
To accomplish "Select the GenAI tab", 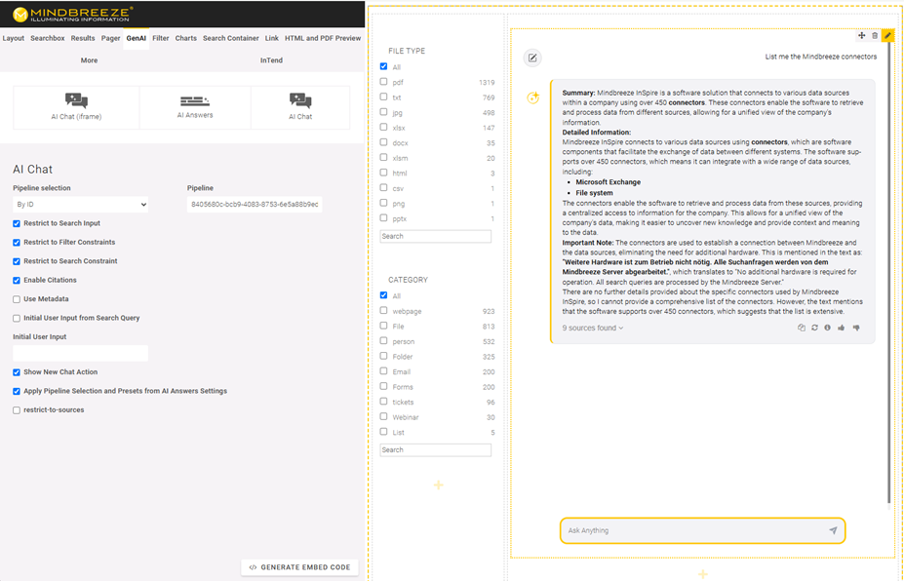I will pos(137,39).
